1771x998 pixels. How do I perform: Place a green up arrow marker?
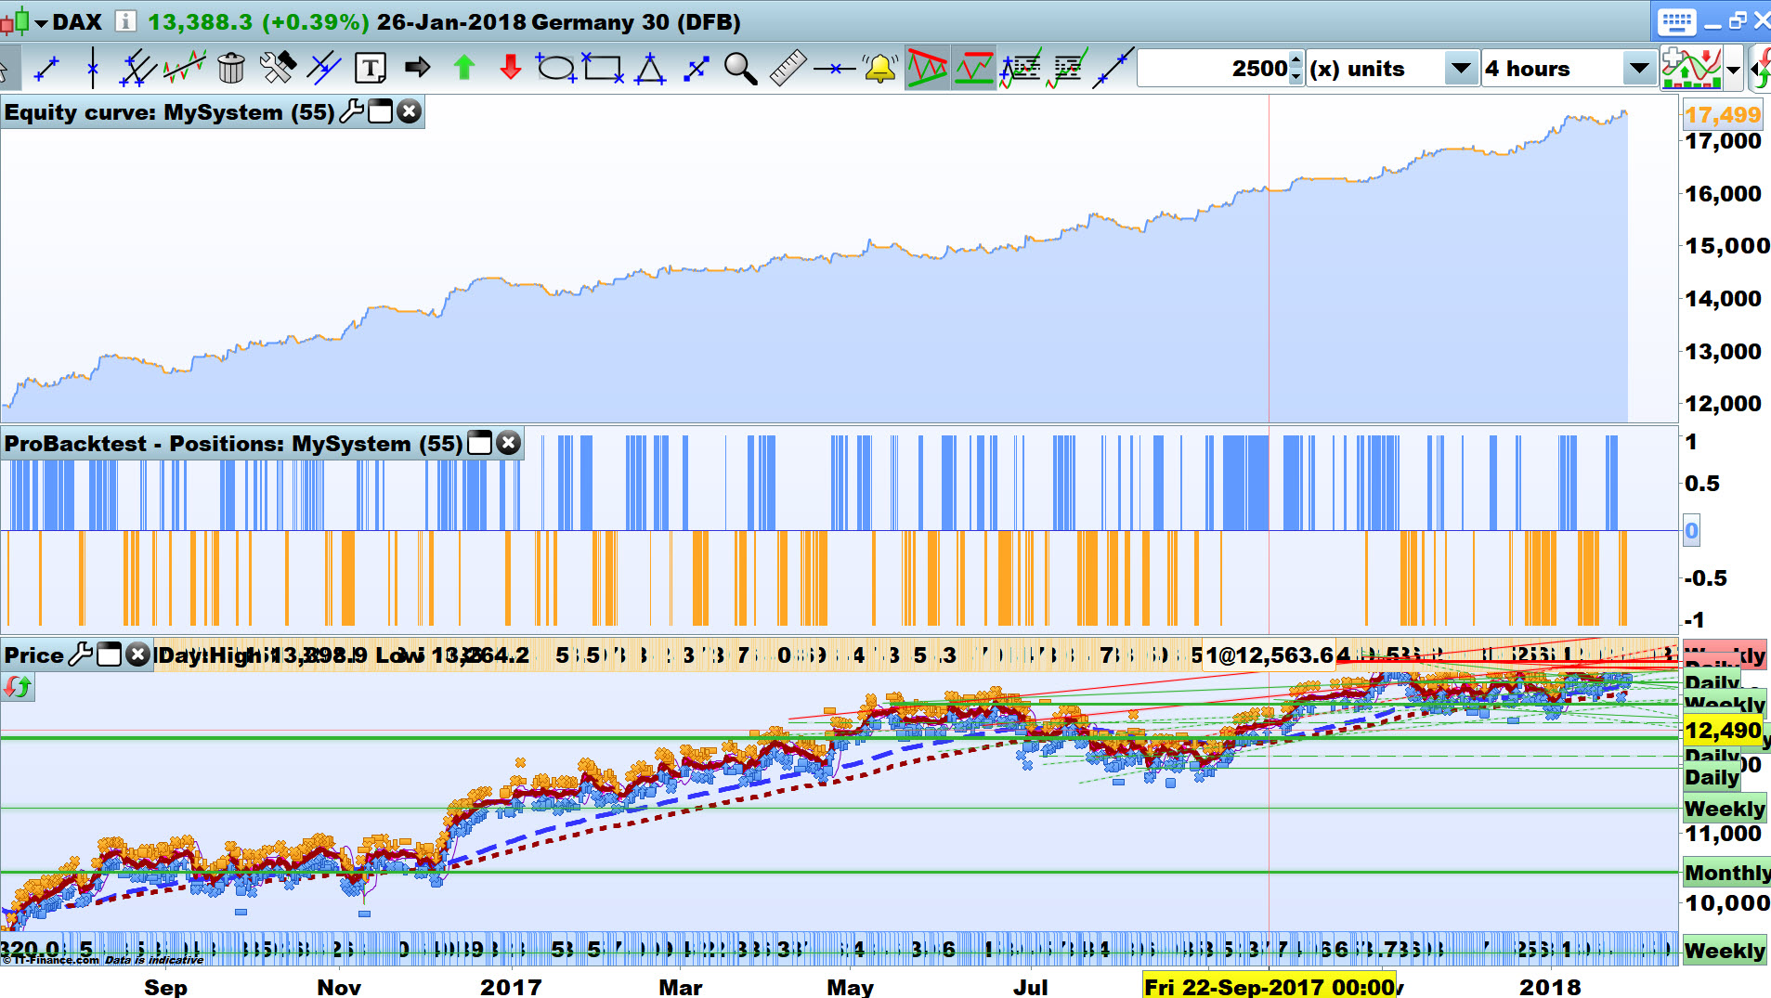[x=463, y=68]
